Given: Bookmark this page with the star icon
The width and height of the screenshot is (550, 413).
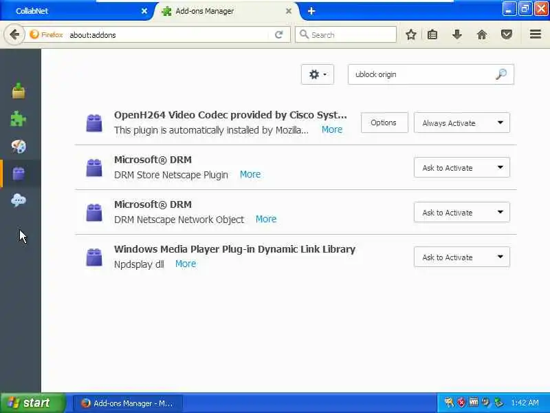Looking at the screenshot, I should [410, 34].
